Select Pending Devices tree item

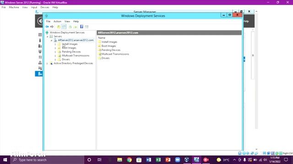click(x=71, y=51)
